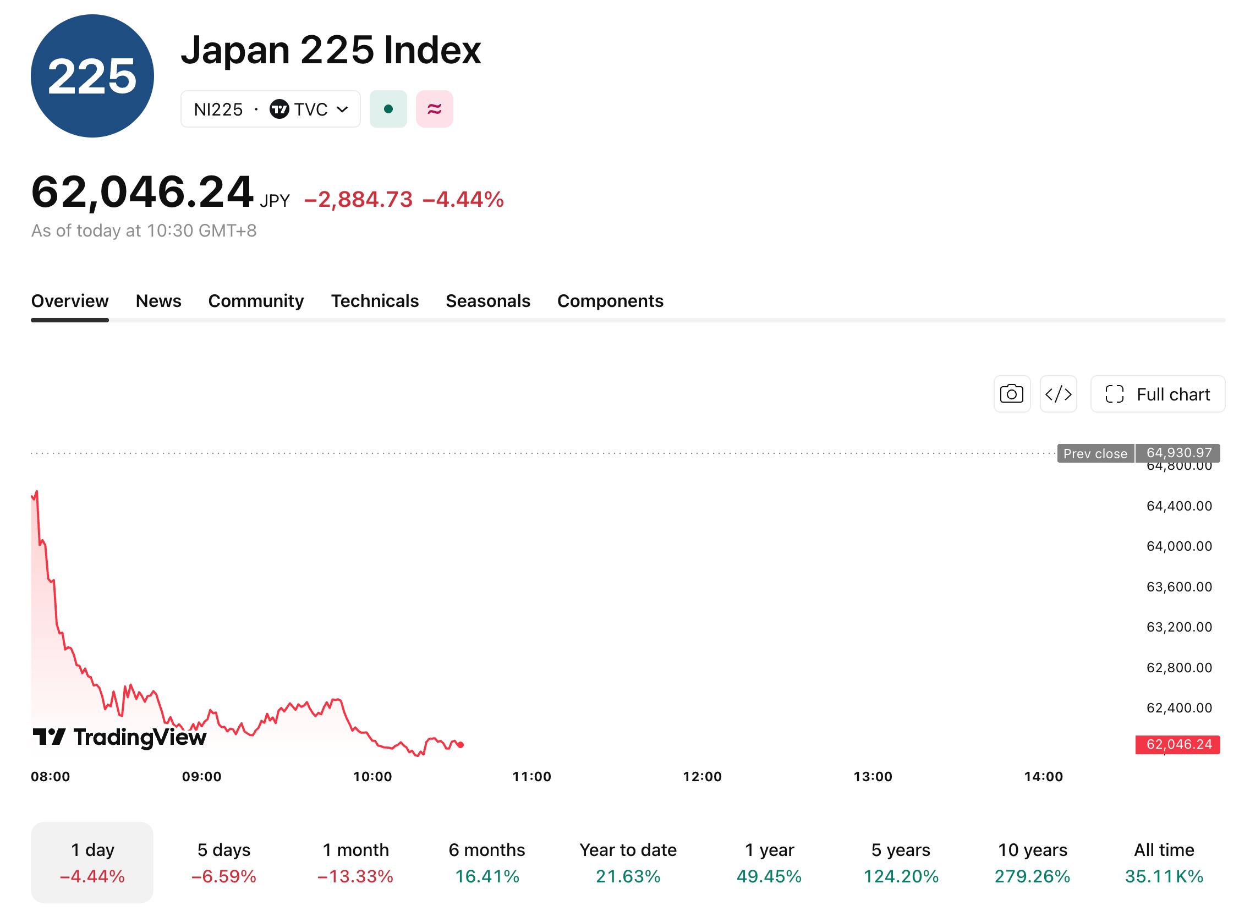Select the 1 month range
Screen dimensions: 1250x911
coord(355,863)
